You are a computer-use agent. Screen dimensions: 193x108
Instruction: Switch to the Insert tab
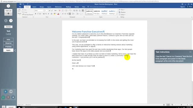coord(34,7)
